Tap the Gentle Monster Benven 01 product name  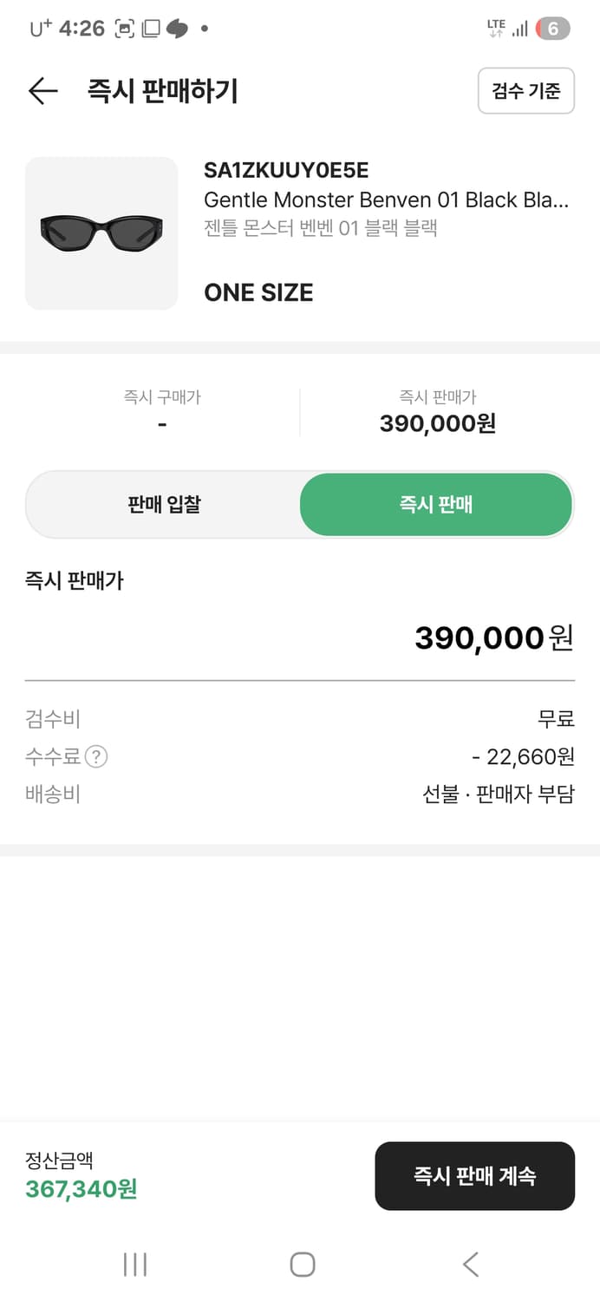click(x=386, y=200)
